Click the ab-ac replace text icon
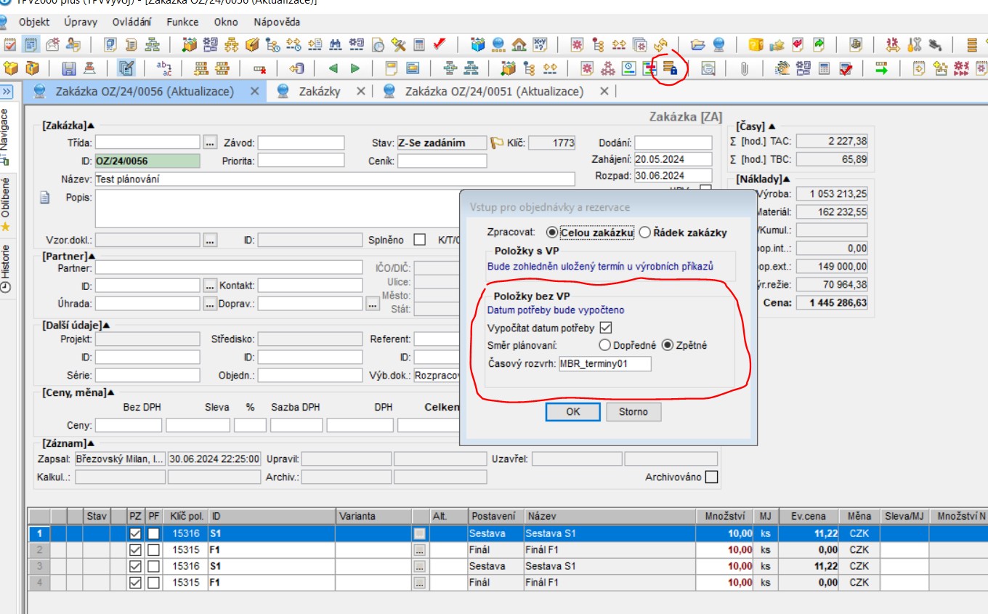The width and height of the screenshot is (988, 614). (164, 68)
